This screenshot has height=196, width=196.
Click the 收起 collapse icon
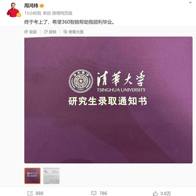pos(26,32)
